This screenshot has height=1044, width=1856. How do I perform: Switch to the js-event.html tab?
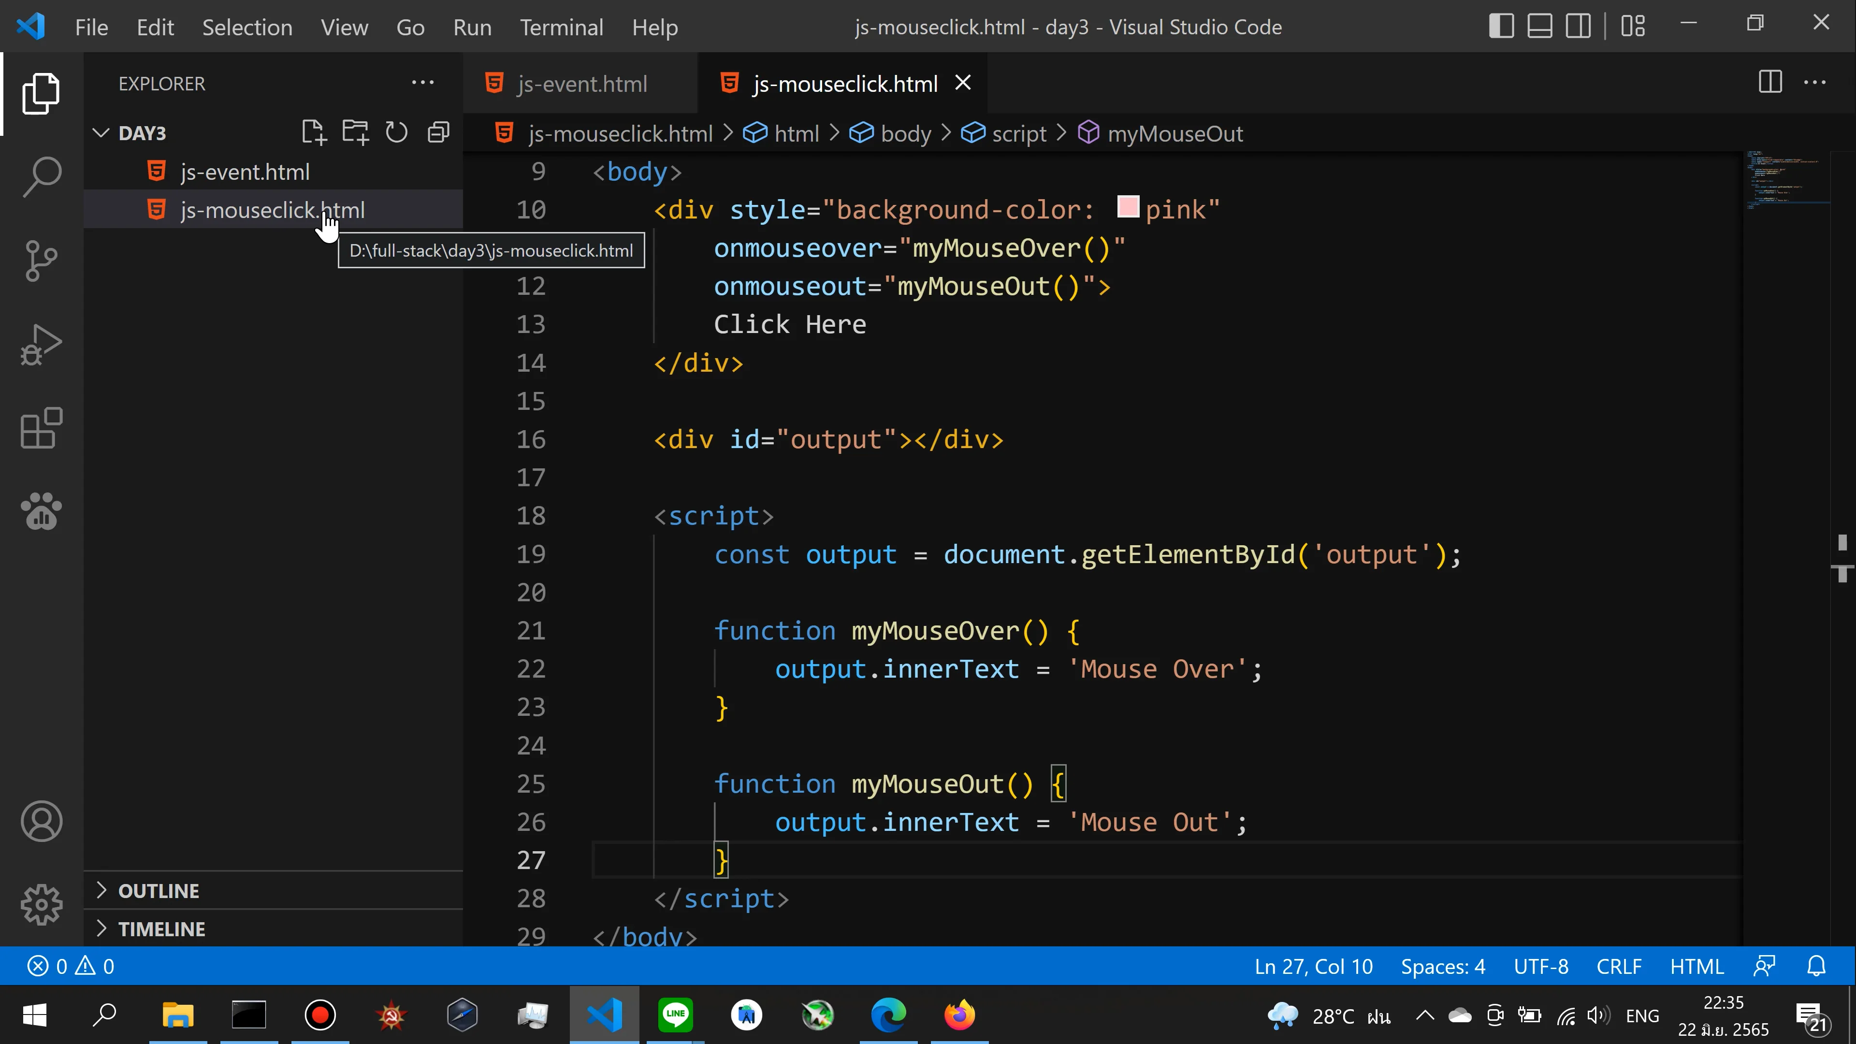[580, 83]
